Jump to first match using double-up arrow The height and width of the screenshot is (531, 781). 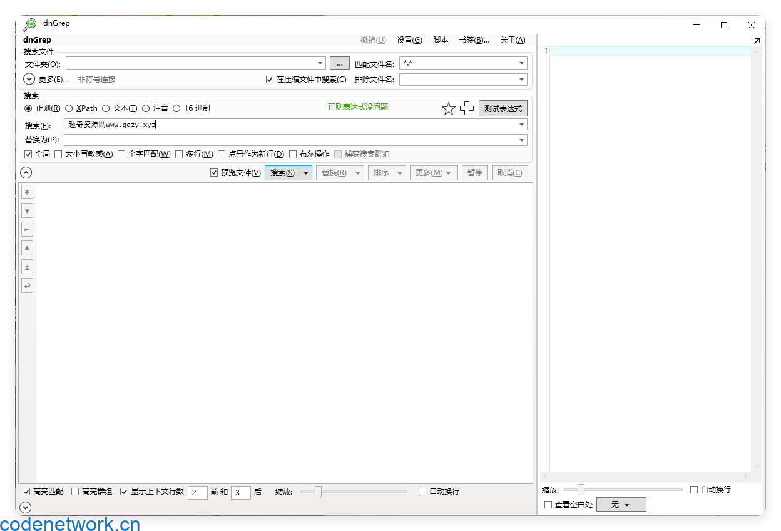27,266
